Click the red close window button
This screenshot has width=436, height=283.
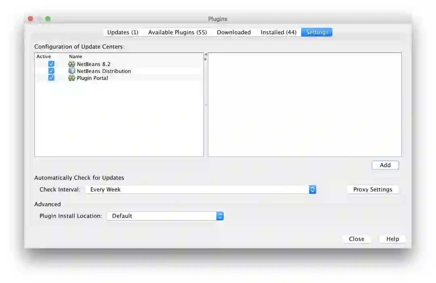point(31,19)
